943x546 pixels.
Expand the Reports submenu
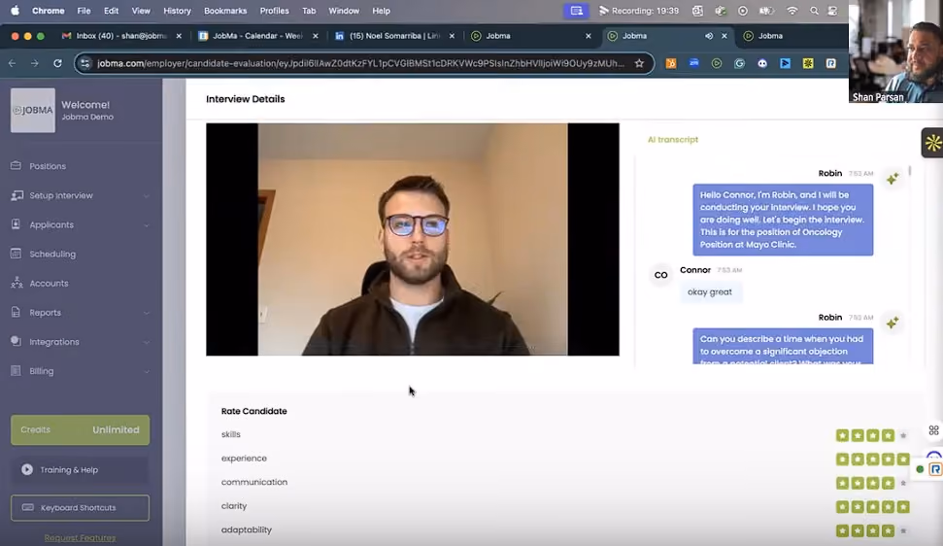(x=146, y=313)
